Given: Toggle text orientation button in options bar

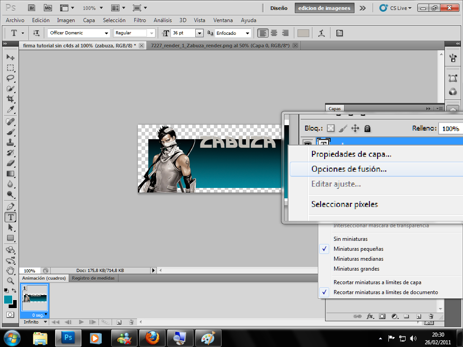Looking at the screenshot, I should (36, 33).
